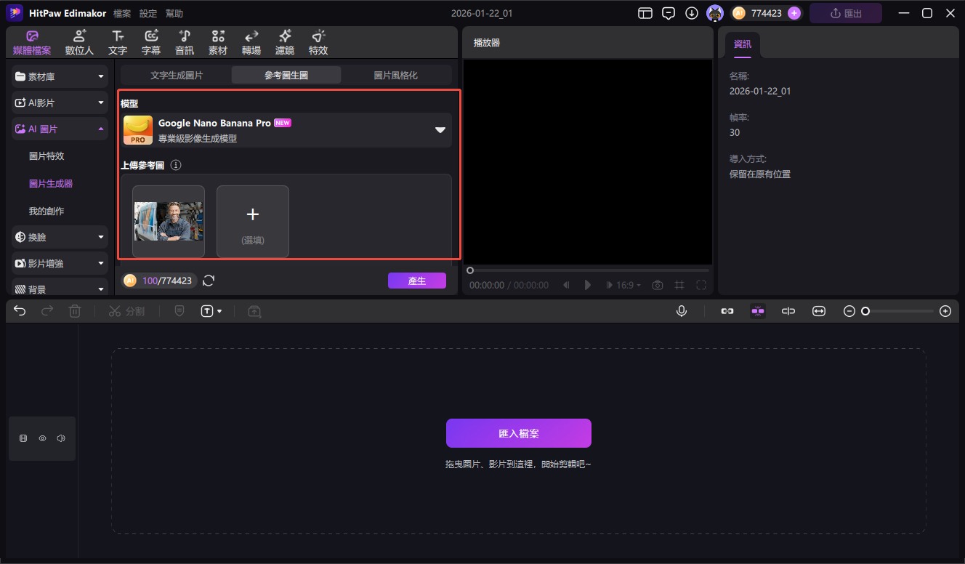Image resolution: width=965 pixels, height=564 pixels.
Task: Click the timeline zoom slider handle
Action: pyautogui.click(x=865, y=311)
